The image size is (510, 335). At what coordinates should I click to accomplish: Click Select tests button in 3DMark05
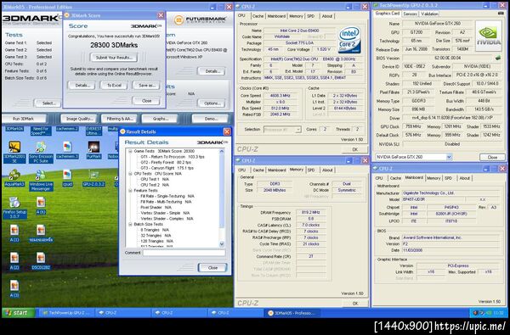tap(48, 103)
